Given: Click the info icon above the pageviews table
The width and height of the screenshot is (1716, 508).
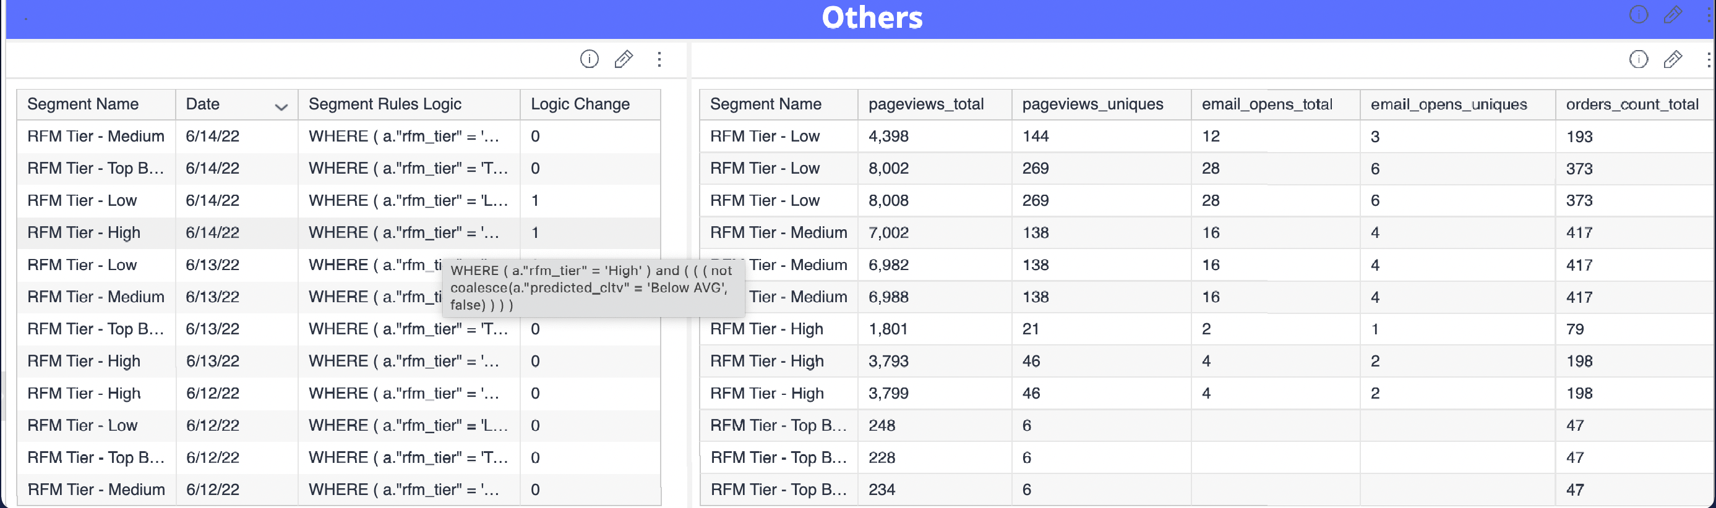Looking at the screenshot, I should pyautogui.click(x=1638, y=59).
